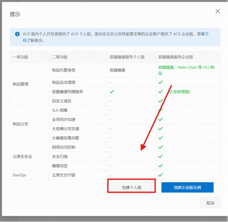The image size is (228, 222).
Task: Click the enterprise checkmark for 安全扫描
Action: (160, 157)
